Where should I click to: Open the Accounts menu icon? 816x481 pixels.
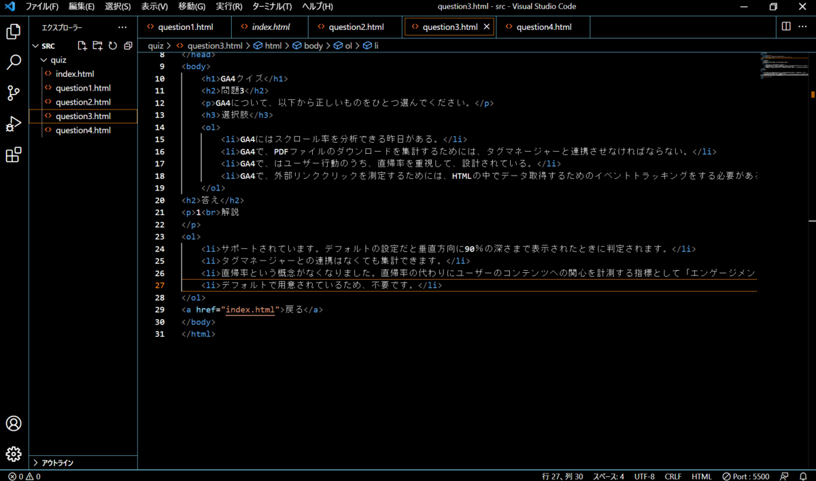coord(14,423)
